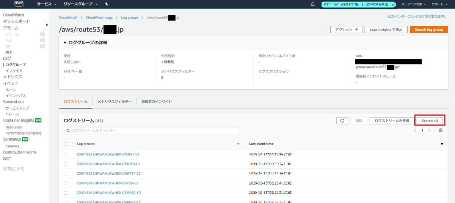Open ルール under イベント in sidebar
The height and width of the screenshot is (203, 455).
click(x=11, y=90)
